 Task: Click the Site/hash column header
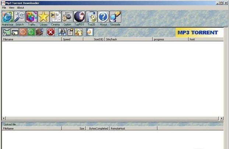[128, 39]
